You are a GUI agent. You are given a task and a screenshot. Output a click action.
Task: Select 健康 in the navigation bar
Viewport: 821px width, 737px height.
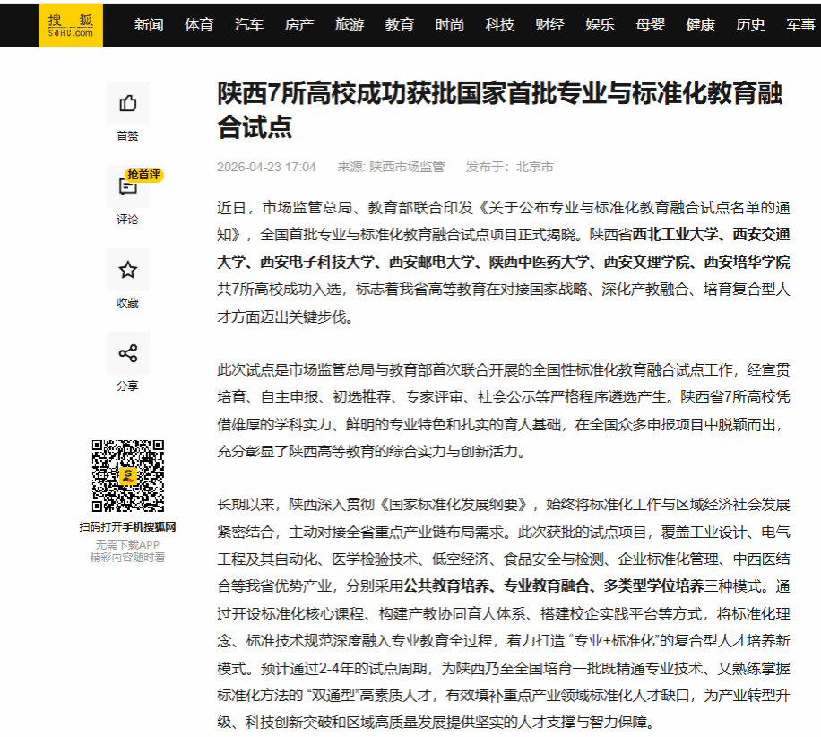tap(701, 24)
